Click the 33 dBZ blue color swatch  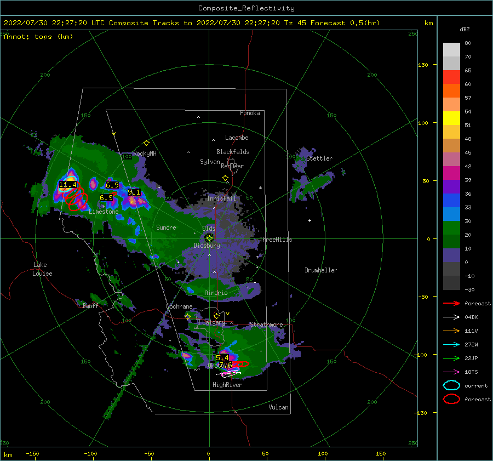click(x=451, y=214)
